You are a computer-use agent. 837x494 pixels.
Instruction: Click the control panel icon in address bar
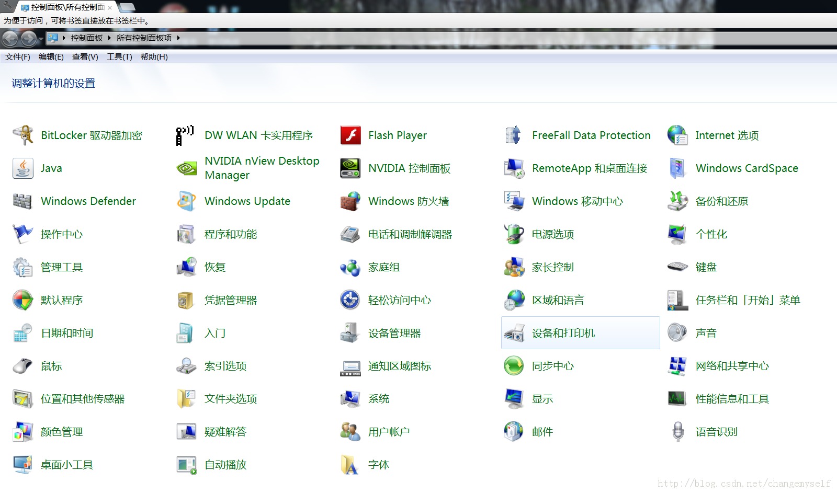[x=52, y=38]
